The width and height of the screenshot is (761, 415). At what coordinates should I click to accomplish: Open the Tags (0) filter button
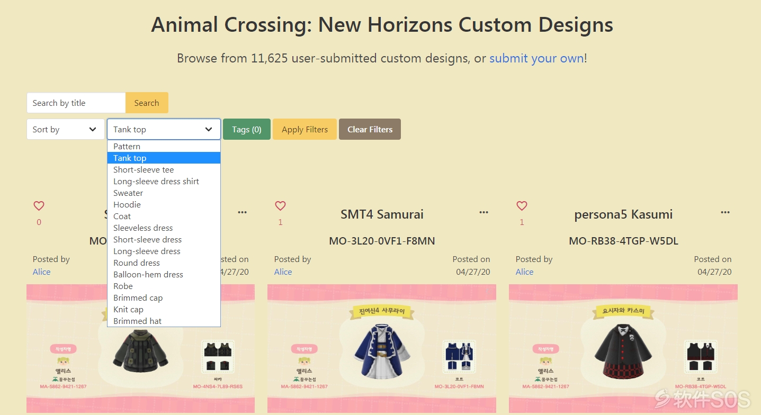(247, 129)
